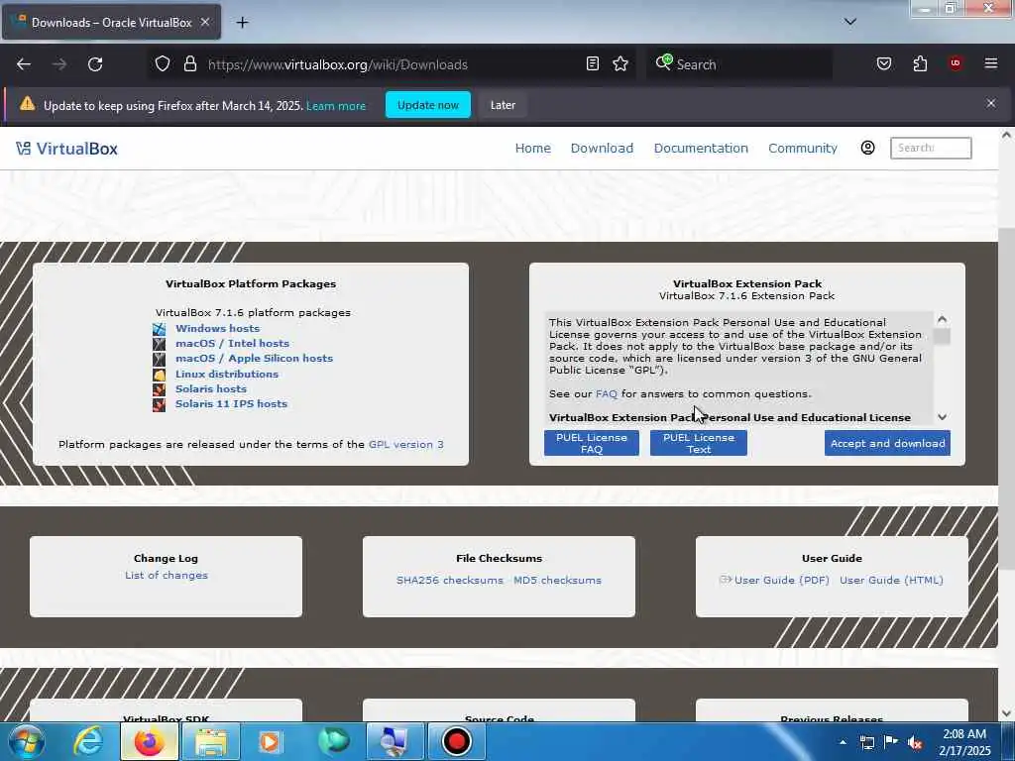This screenshot has height=761, width=1015.
Task: Open the GPL version 3 link
Action: [x=405, y=445]
